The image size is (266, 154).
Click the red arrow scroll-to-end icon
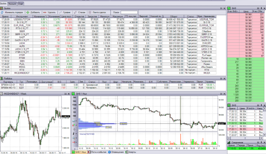pyautogui.click(x=74, y=142)
